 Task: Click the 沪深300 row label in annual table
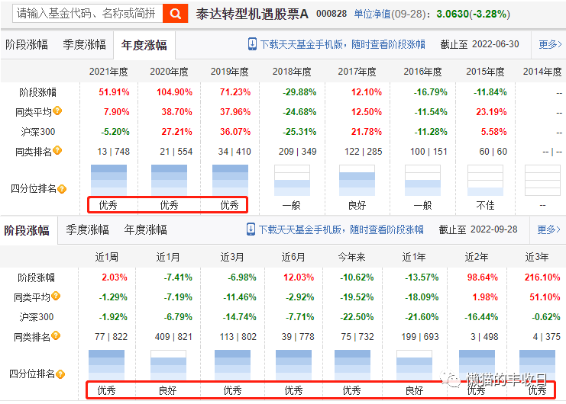click(x=38, y=132)
